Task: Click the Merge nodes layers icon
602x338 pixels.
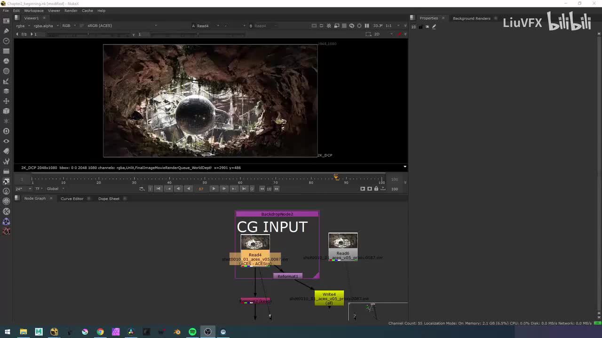Action: coord(6,91)
